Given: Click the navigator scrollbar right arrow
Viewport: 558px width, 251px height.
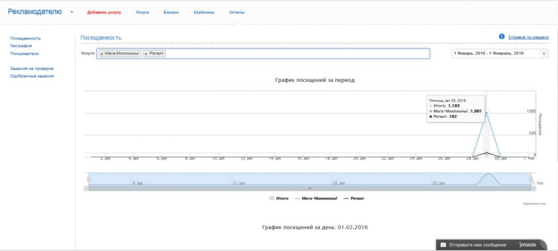Looking at the screenshot, I should 533,188.
